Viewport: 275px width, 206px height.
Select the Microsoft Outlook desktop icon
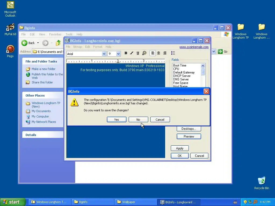[x=10, y=9]
